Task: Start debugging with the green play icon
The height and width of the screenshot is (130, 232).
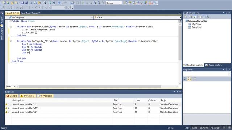Action: (x=83, y=3)
